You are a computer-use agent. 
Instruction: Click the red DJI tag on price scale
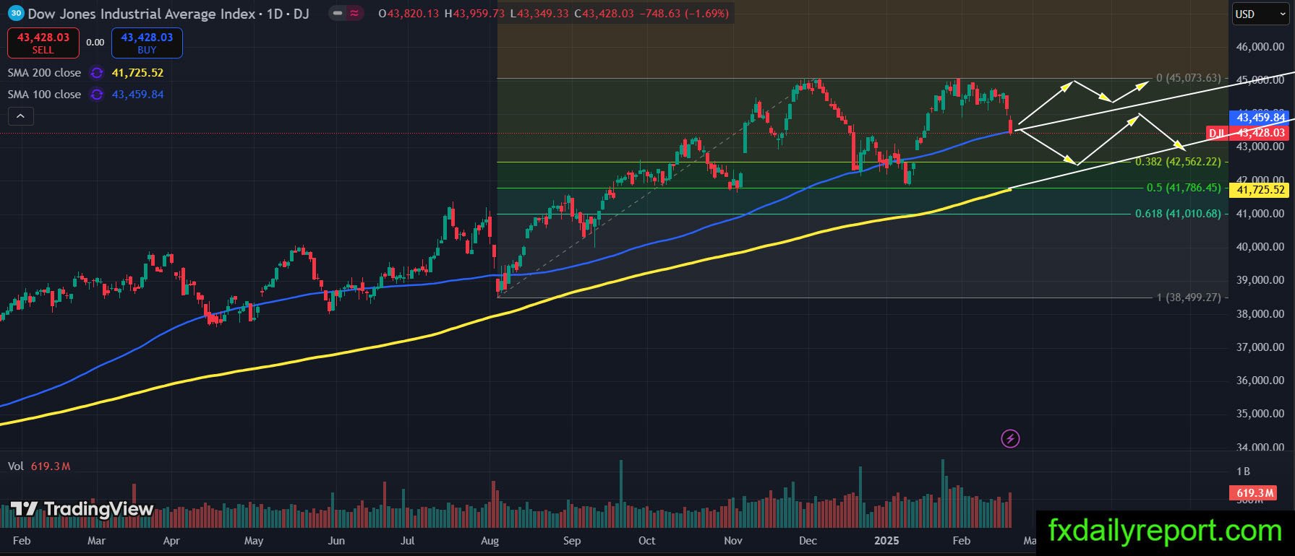coord(1217,133)
